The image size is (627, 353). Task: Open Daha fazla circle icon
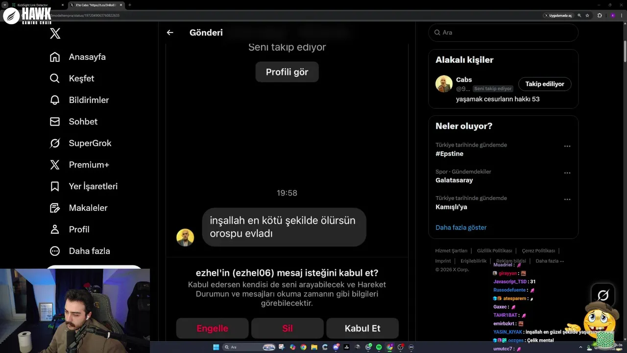click(x=55, y=251)
